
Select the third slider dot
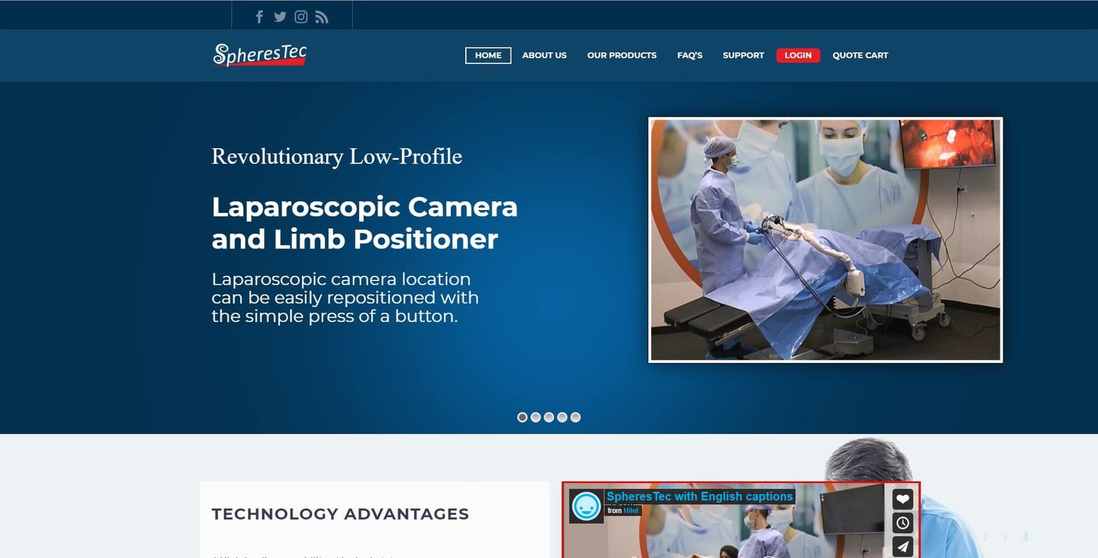(x=549, y=417)
